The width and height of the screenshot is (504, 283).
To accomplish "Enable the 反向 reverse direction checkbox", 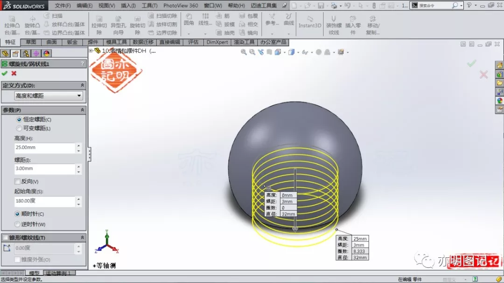I will point(17,181).
